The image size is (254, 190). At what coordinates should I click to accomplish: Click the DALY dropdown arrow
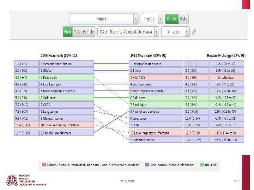coord(157,32)
